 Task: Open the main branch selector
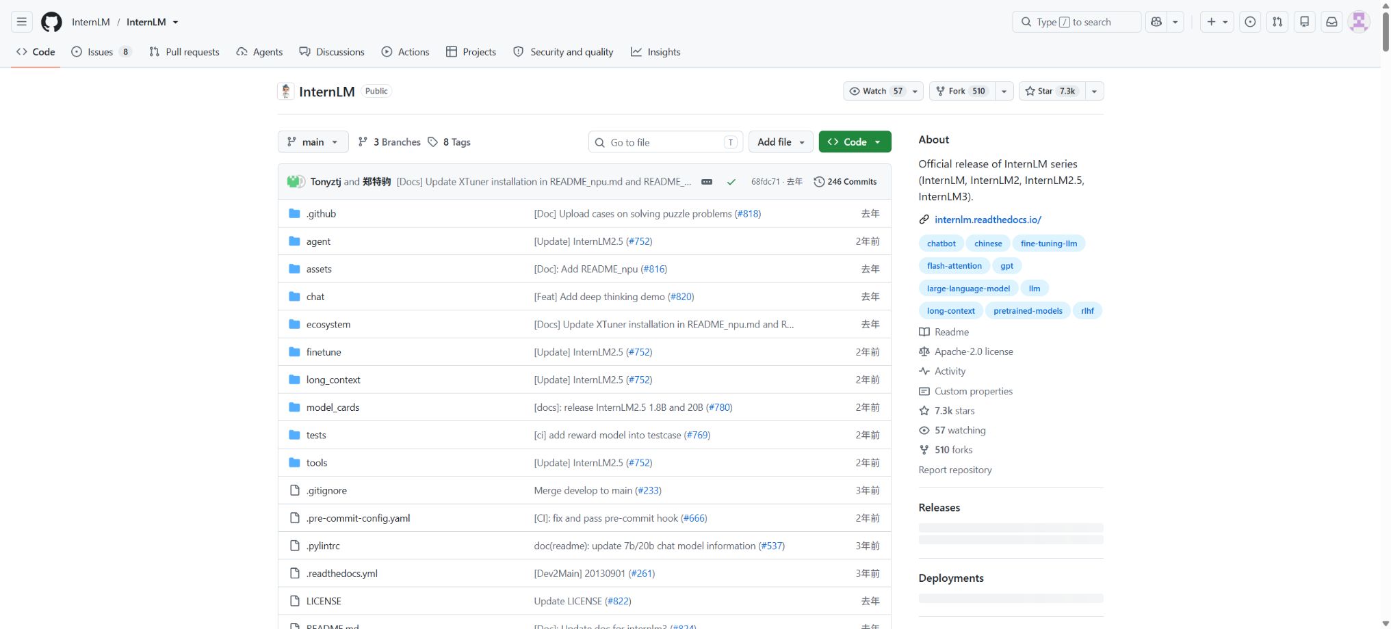click(x=313, y=142)
